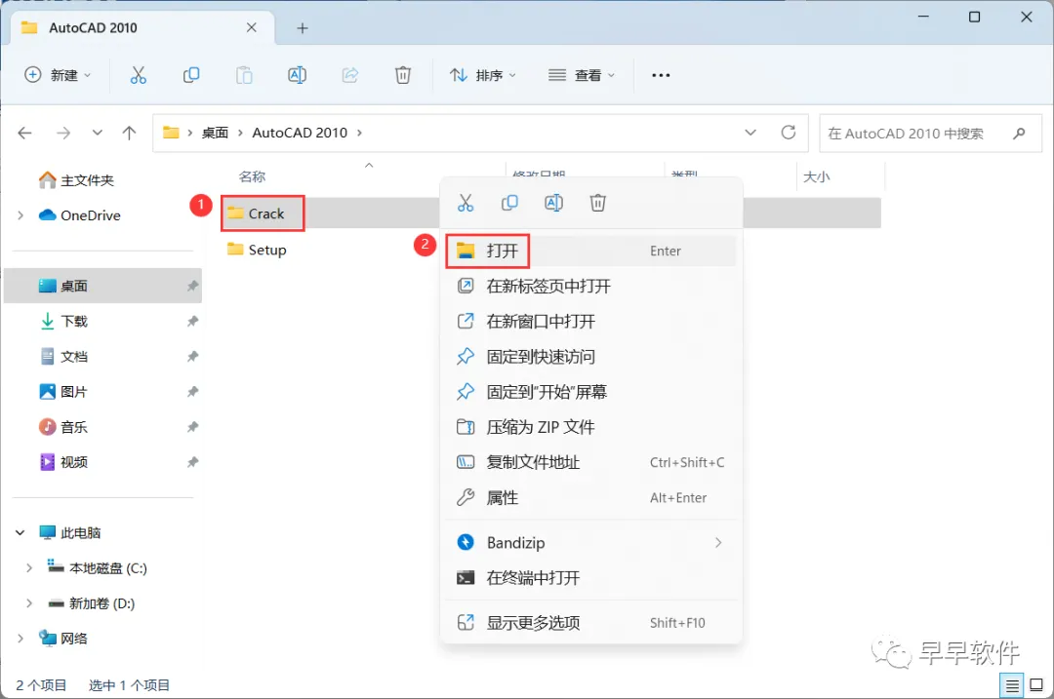Choose 打开 in the context menu
This screenshot has width=1054, height=699.
click(591, 252)
